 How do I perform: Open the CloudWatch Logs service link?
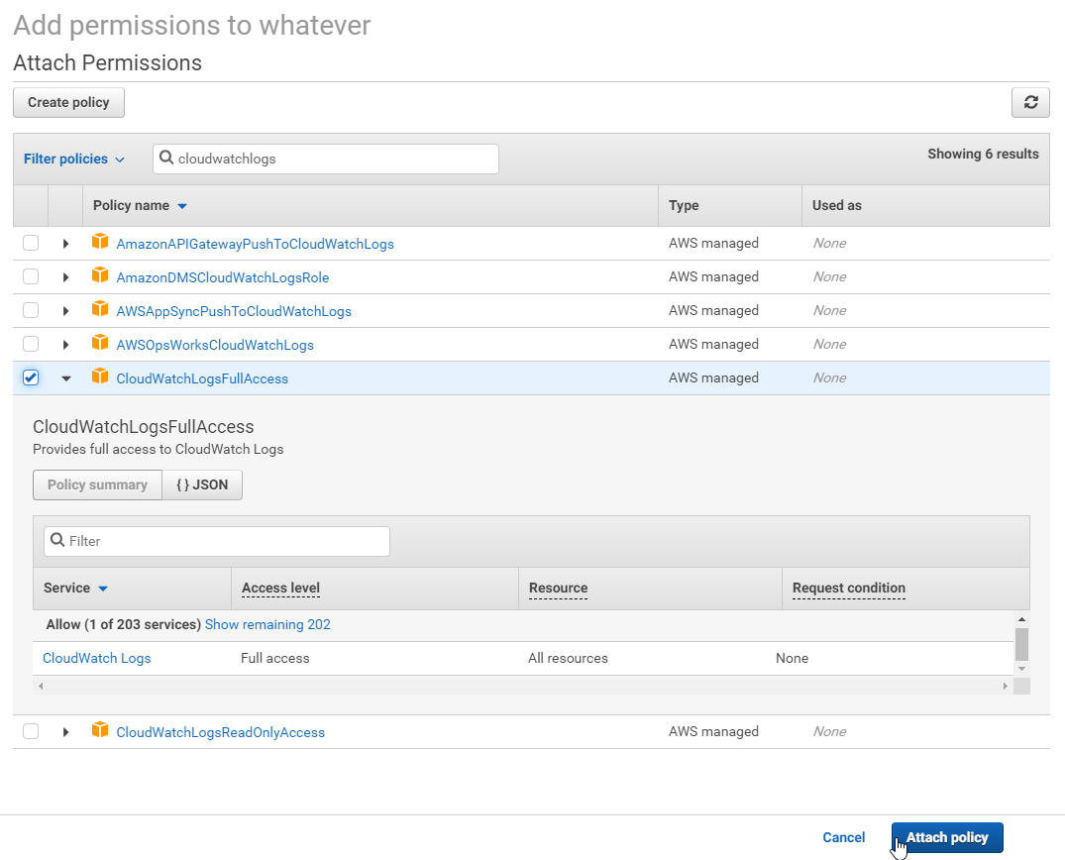pos(96,658)
